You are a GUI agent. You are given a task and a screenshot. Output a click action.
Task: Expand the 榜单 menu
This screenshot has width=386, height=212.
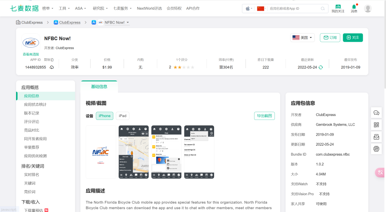tap(48, 8)
